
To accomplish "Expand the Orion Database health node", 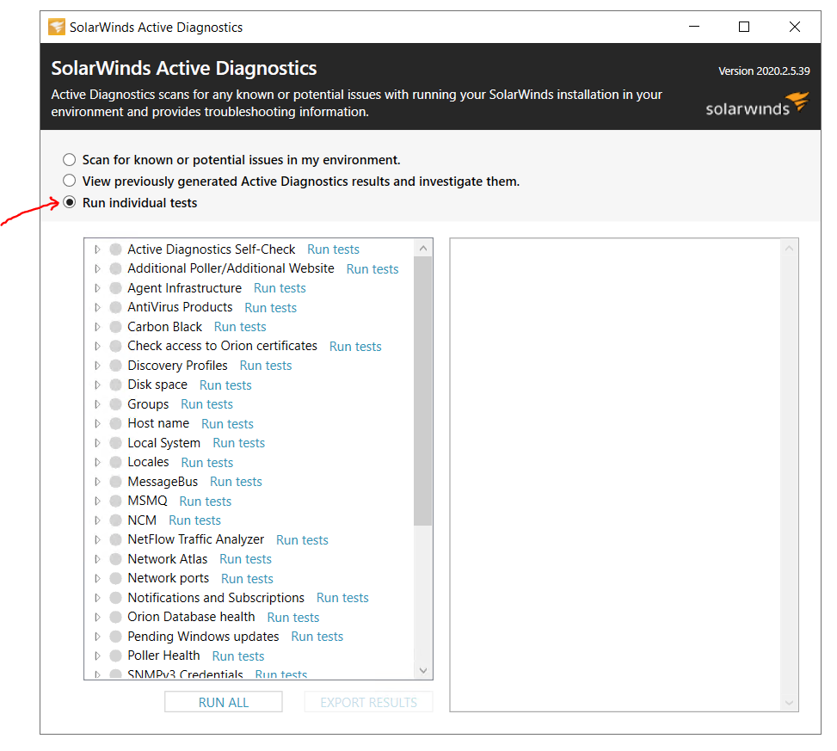I will coord(97,617).
